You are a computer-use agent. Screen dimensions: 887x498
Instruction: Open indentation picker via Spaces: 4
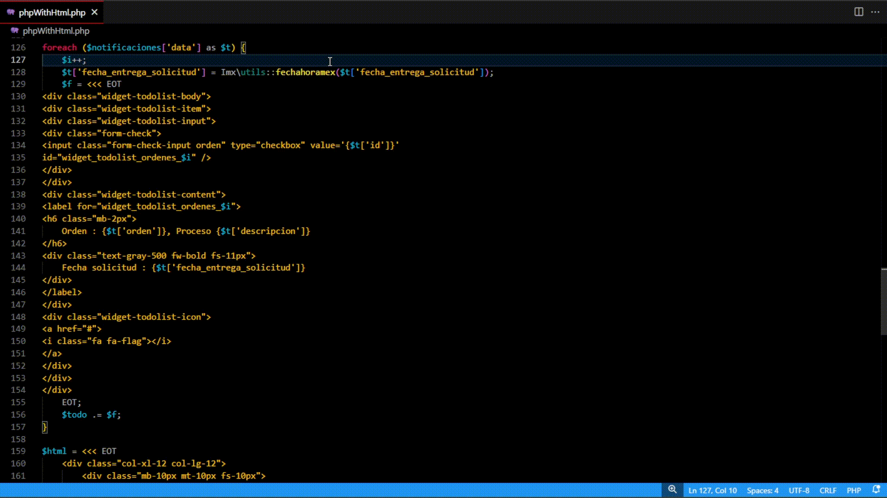[762, 490]
